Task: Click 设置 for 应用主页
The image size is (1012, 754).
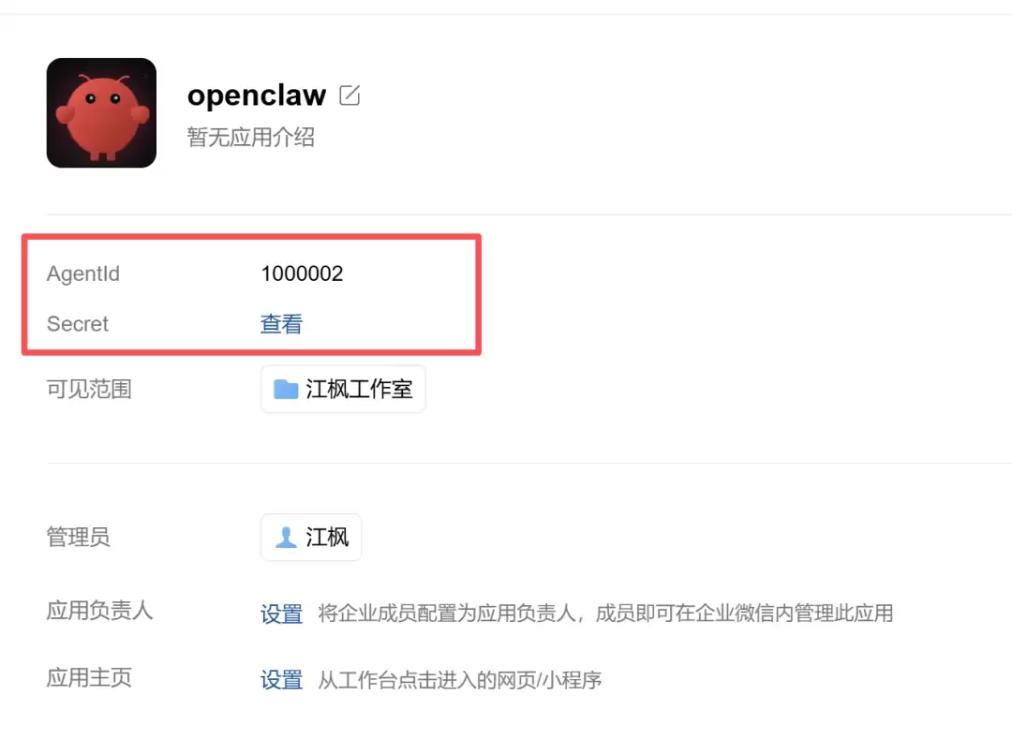Action: 281,680
